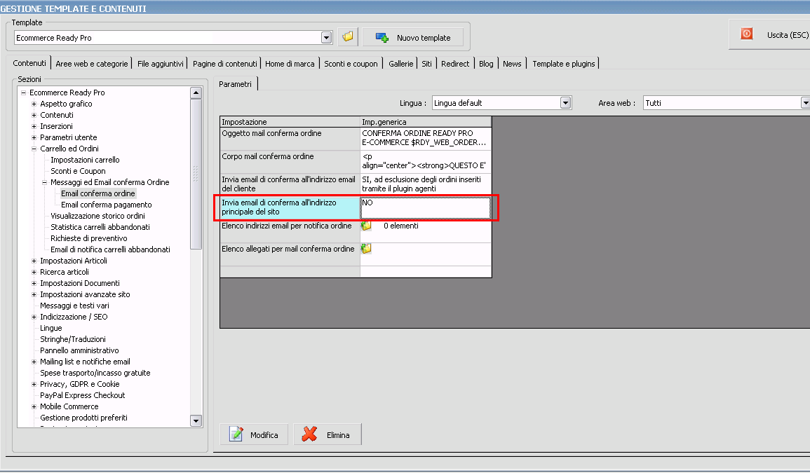Expand the Parametri utente tree node
The width and height of the screenshot is (810, 473).
click(x=34, y=137)
